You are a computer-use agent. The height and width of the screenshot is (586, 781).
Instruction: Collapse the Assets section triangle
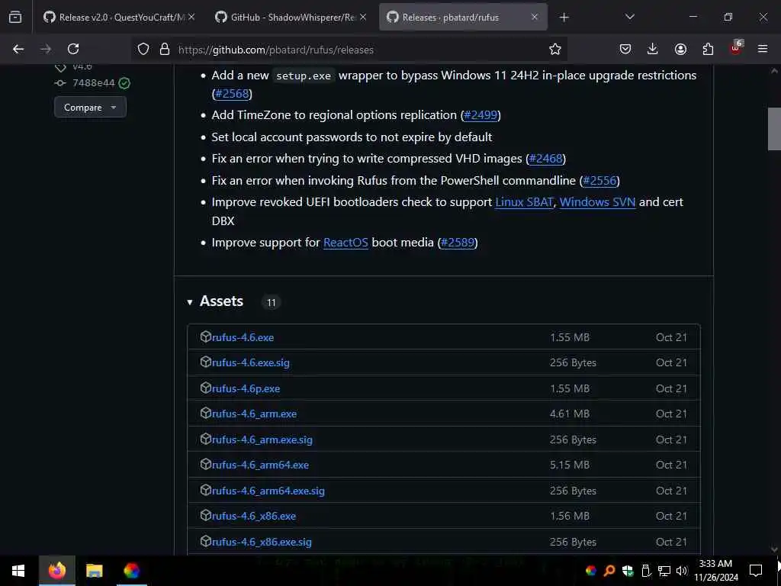[x=190, y=302]
